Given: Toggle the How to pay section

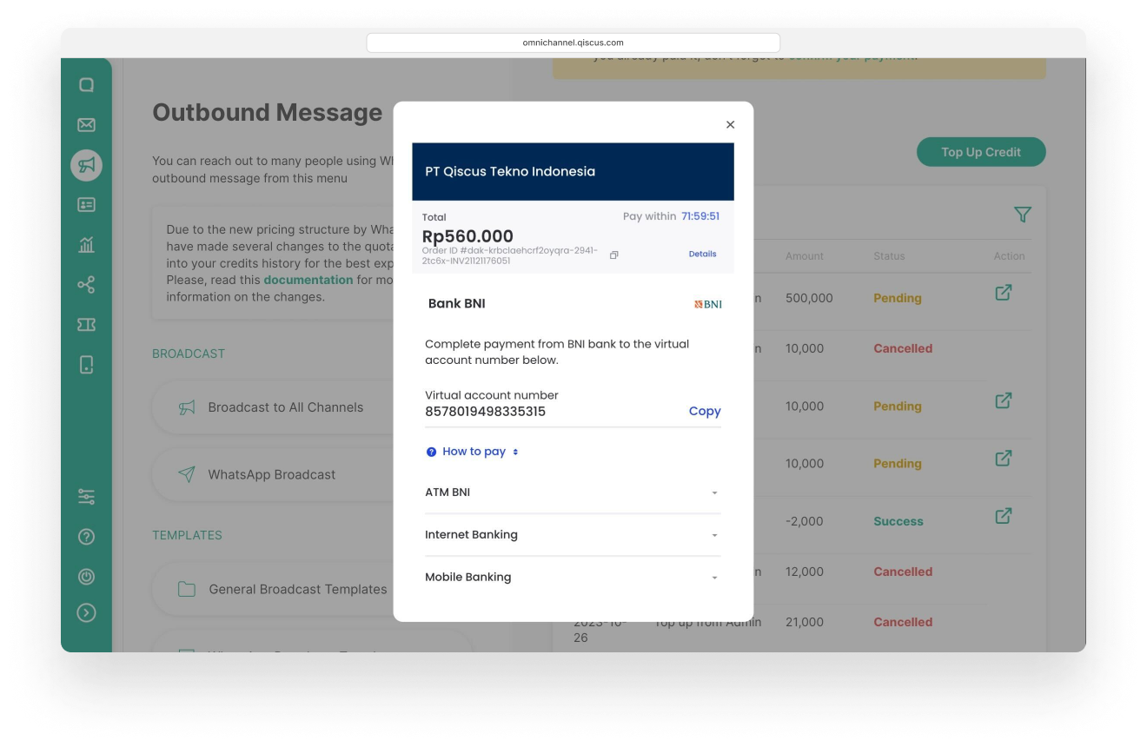Looking at the screenshot, I should coord(473,452).
